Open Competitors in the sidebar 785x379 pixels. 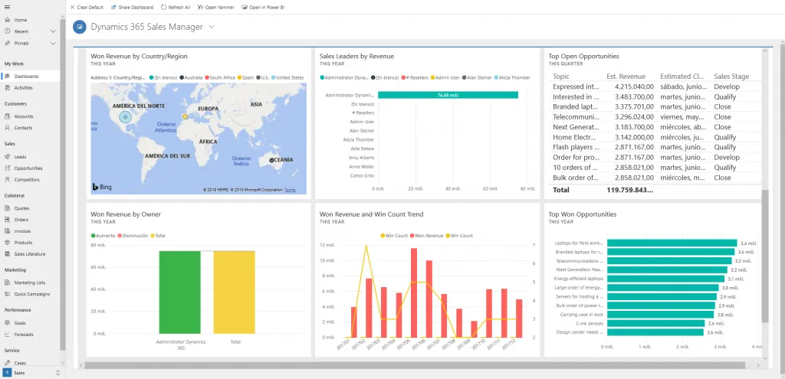[x=31, y=179]
